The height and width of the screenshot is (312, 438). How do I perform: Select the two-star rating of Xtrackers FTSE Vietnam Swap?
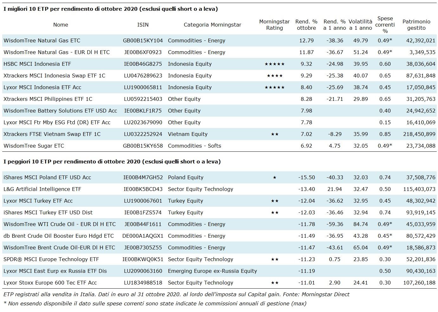(274, 134)
